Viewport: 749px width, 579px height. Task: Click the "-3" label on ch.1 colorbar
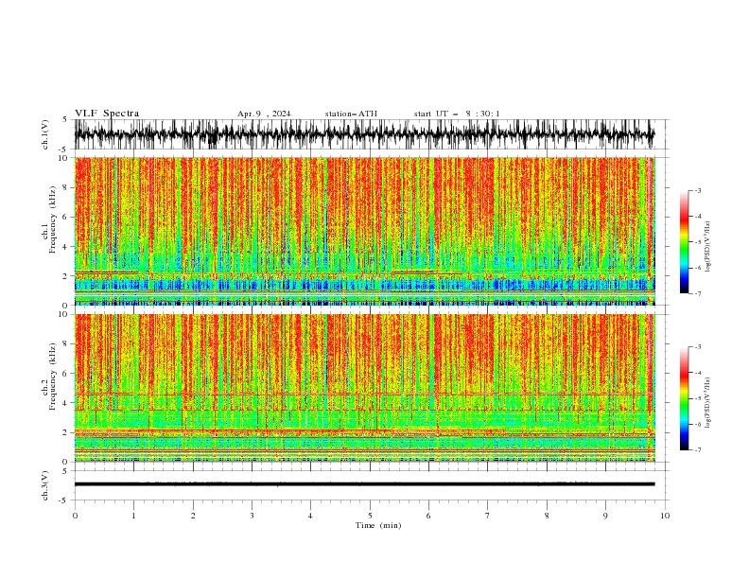(697, 190)
